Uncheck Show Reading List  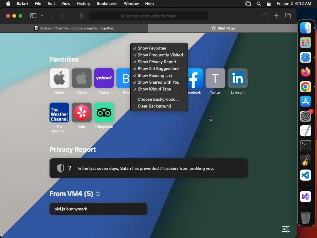[159, 76]
